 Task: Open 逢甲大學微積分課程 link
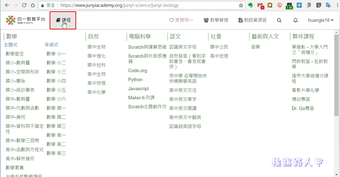pyautogui.click(x=310, y=79)
